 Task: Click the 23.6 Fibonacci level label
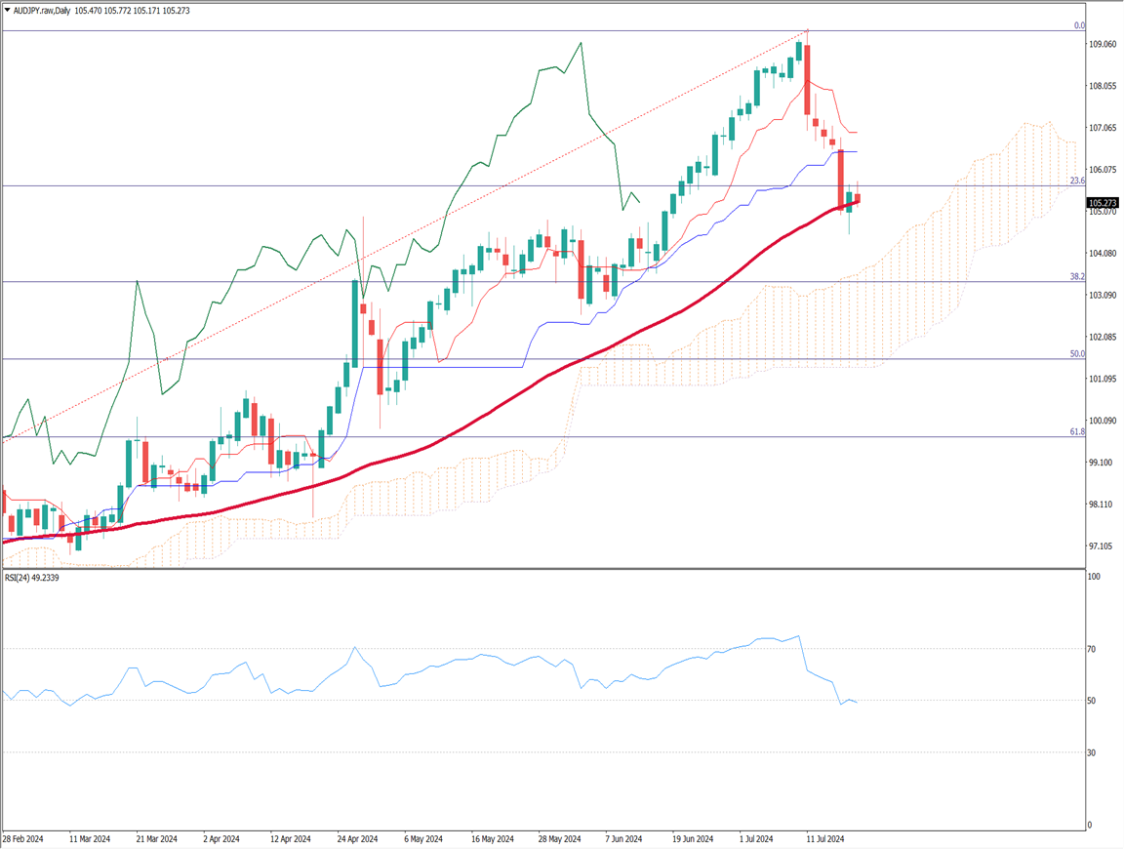pos(1077,181)
